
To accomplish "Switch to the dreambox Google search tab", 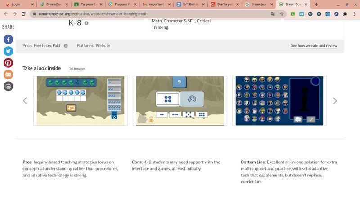I will click(259, 4).
